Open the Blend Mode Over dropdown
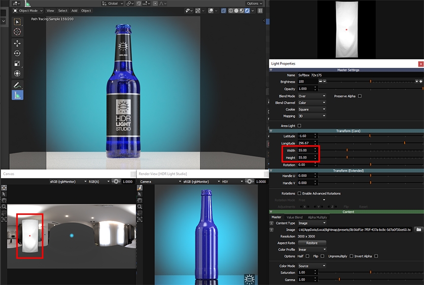This screenshot has width=424, height=285. point(312,96)
